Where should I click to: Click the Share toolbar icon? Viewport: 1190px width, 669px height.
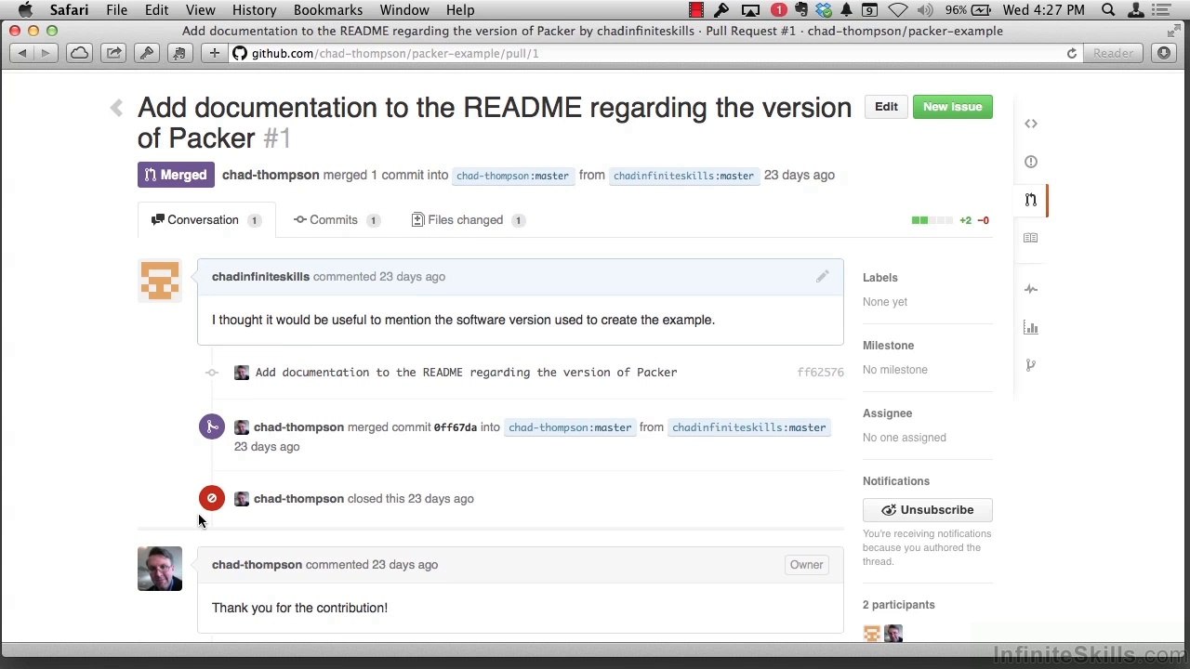coord(113,54)
